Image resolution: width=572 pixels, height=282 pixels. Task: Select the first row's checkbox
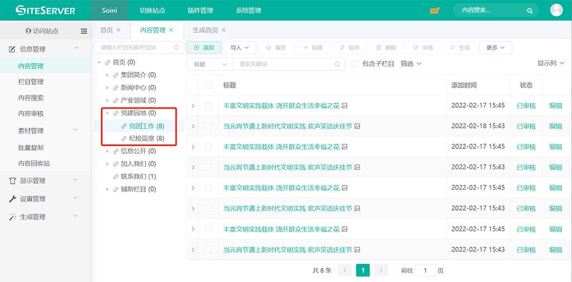point(208,106)
